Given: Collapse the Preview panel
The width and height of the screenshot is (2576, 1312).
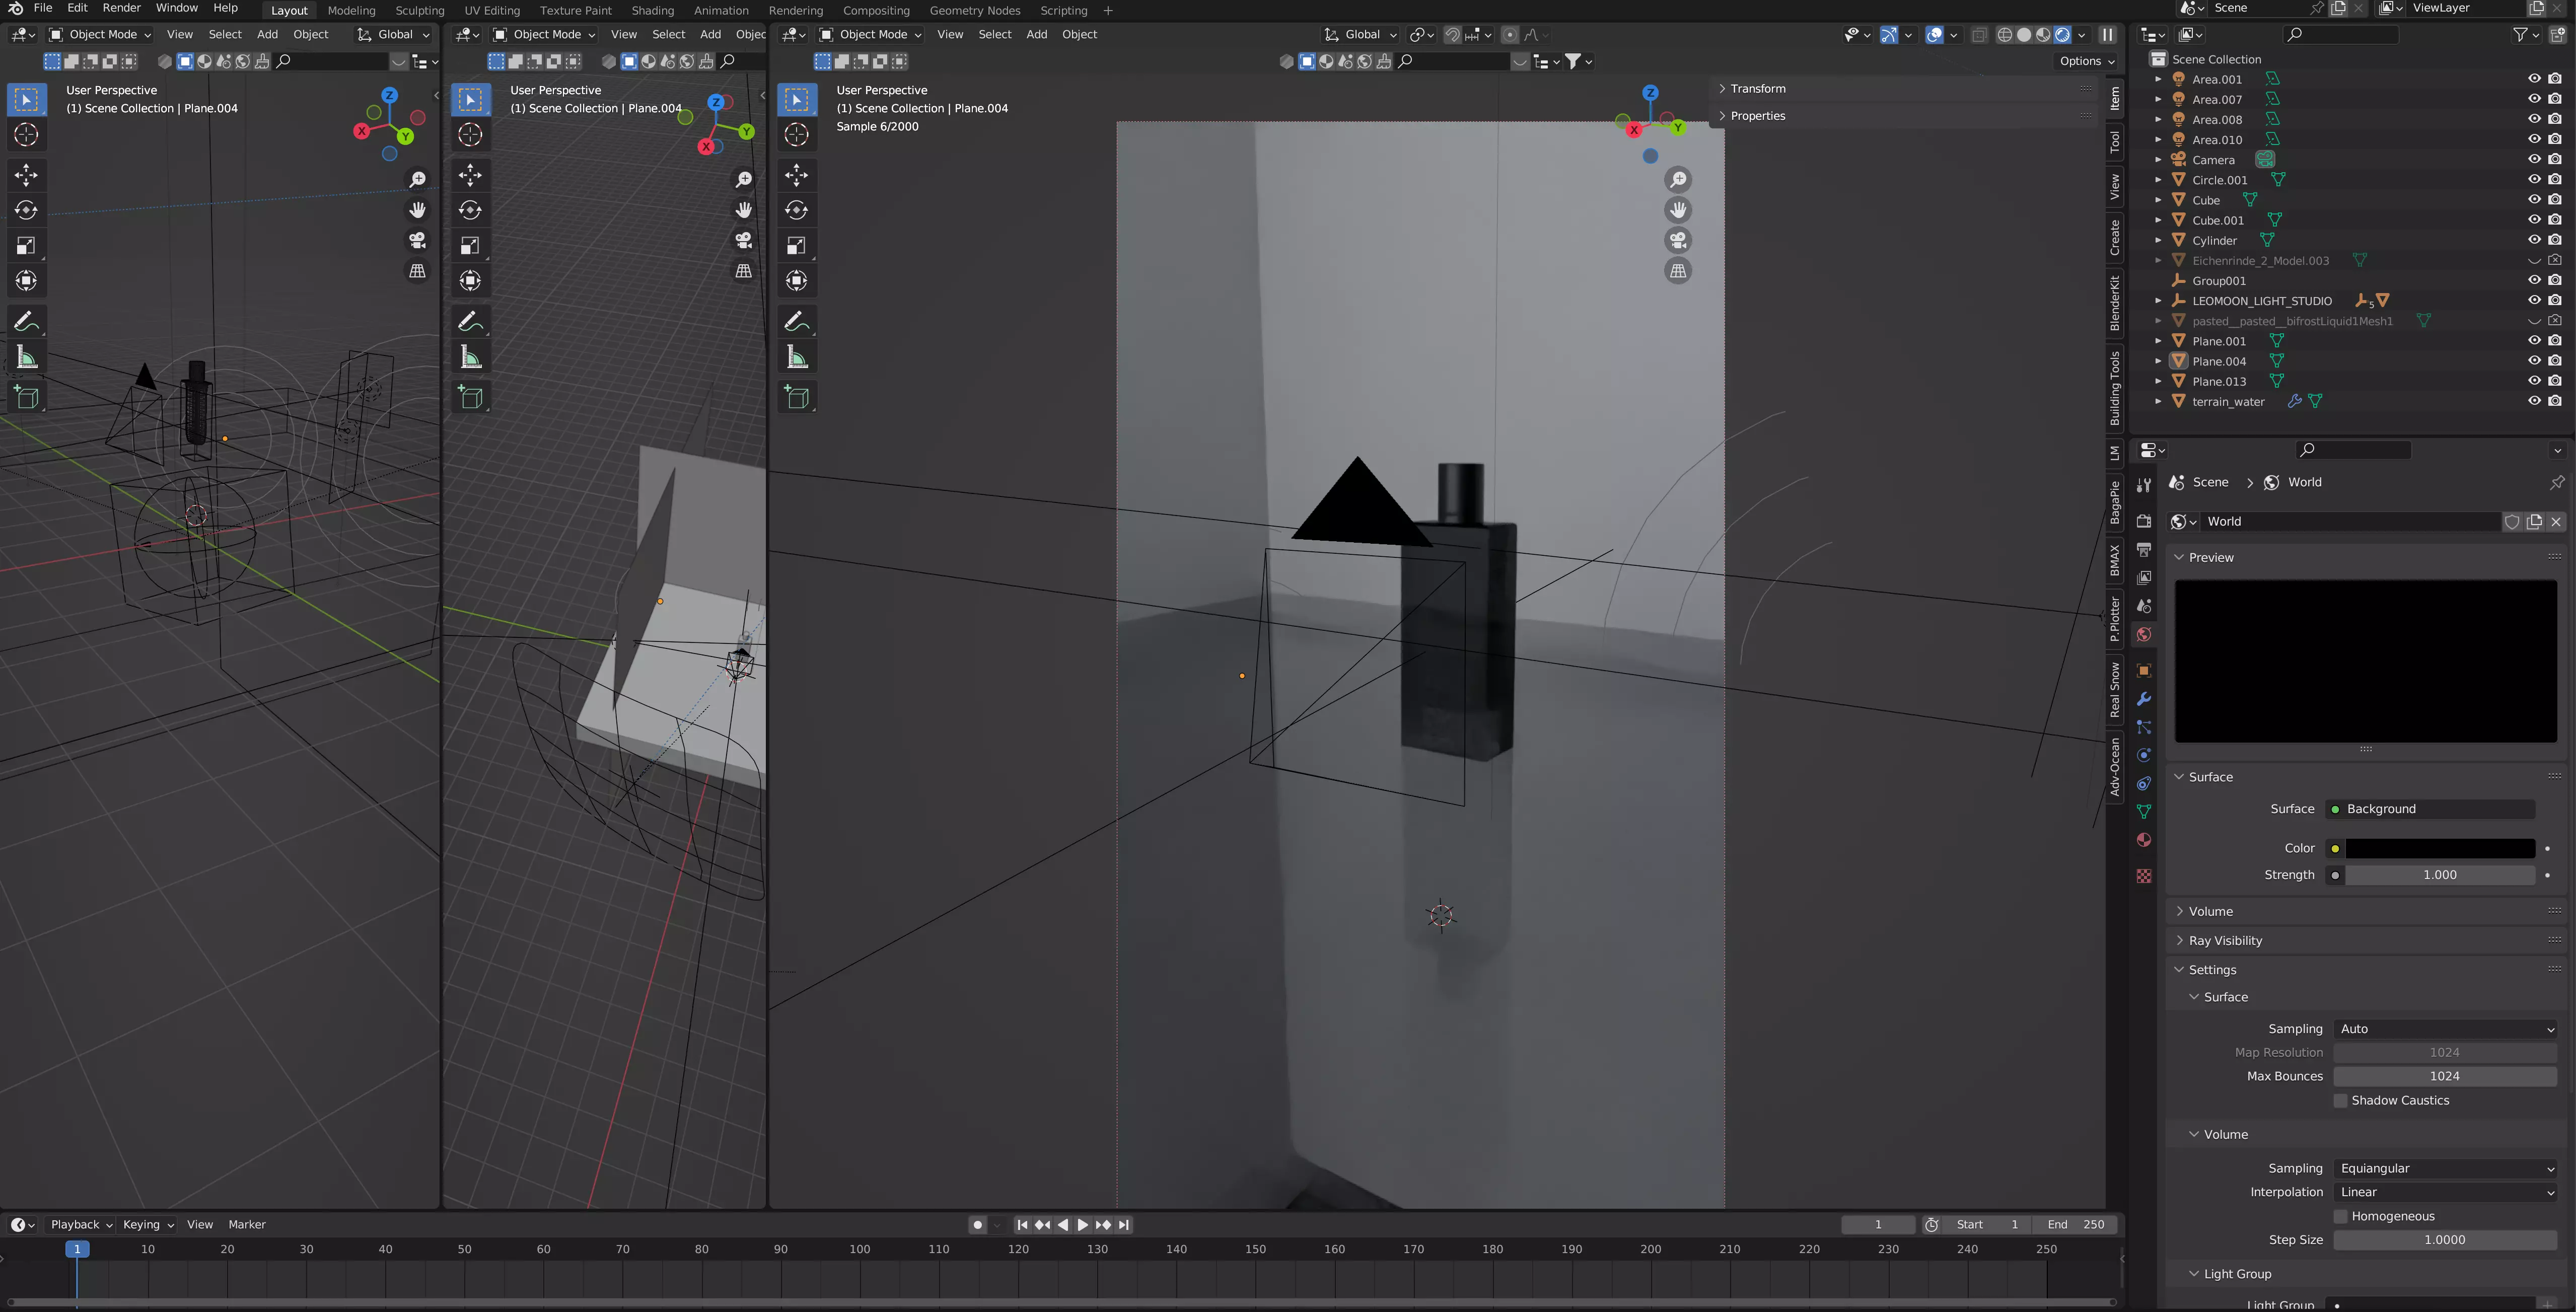Looking at the screenshot, I should pos(2210,557).
